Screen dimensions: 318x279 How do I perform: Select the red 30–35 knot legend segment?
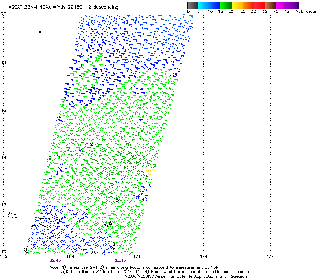tap(260, 5)
